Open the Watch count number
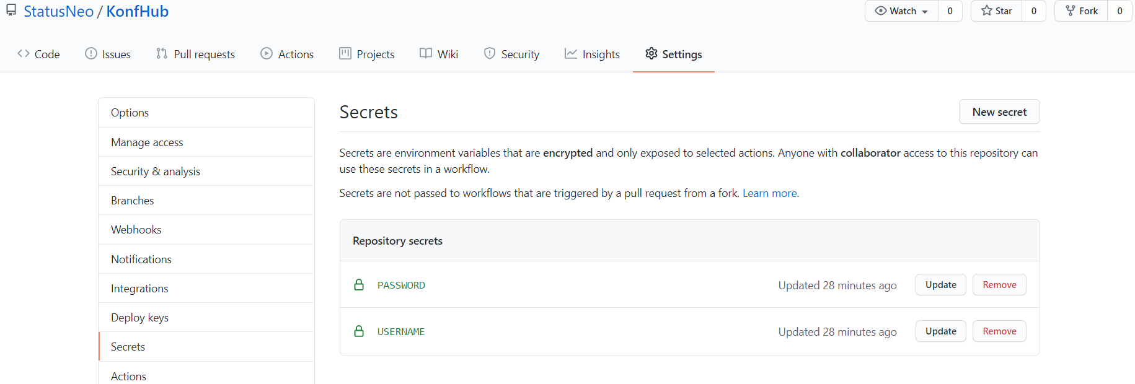1135x384 pixels. (x=950, y=11)
